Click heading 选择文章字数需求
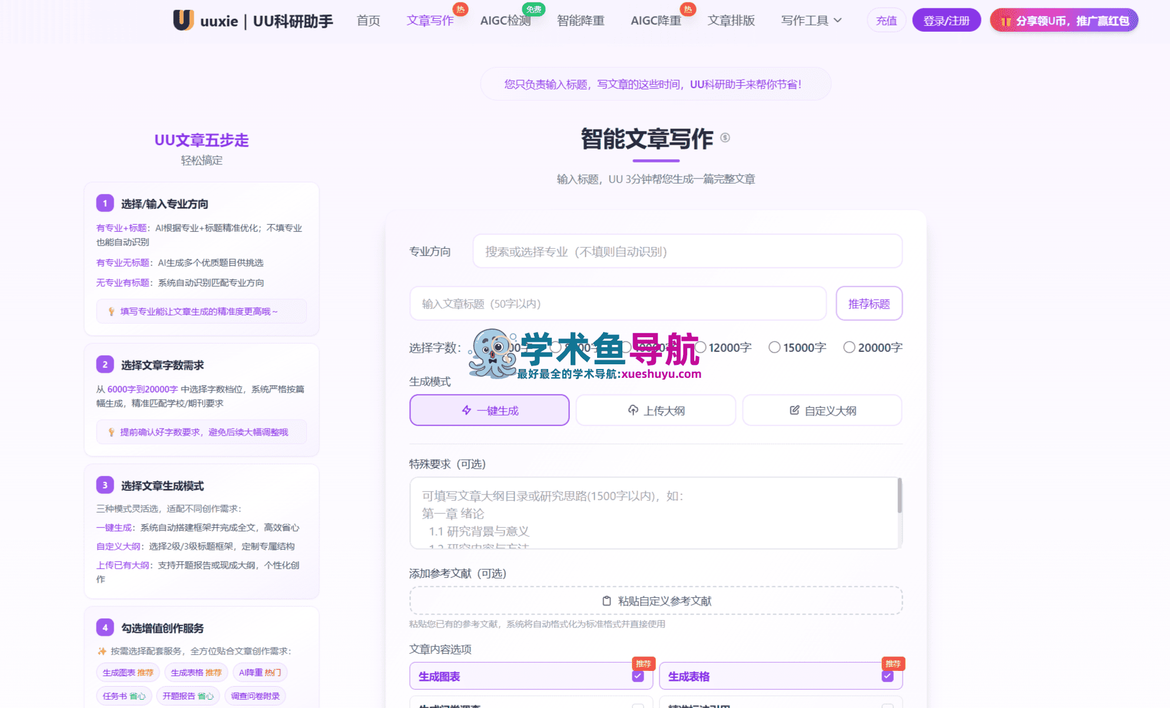The image size is (1170, 708). tap(163, 365)
